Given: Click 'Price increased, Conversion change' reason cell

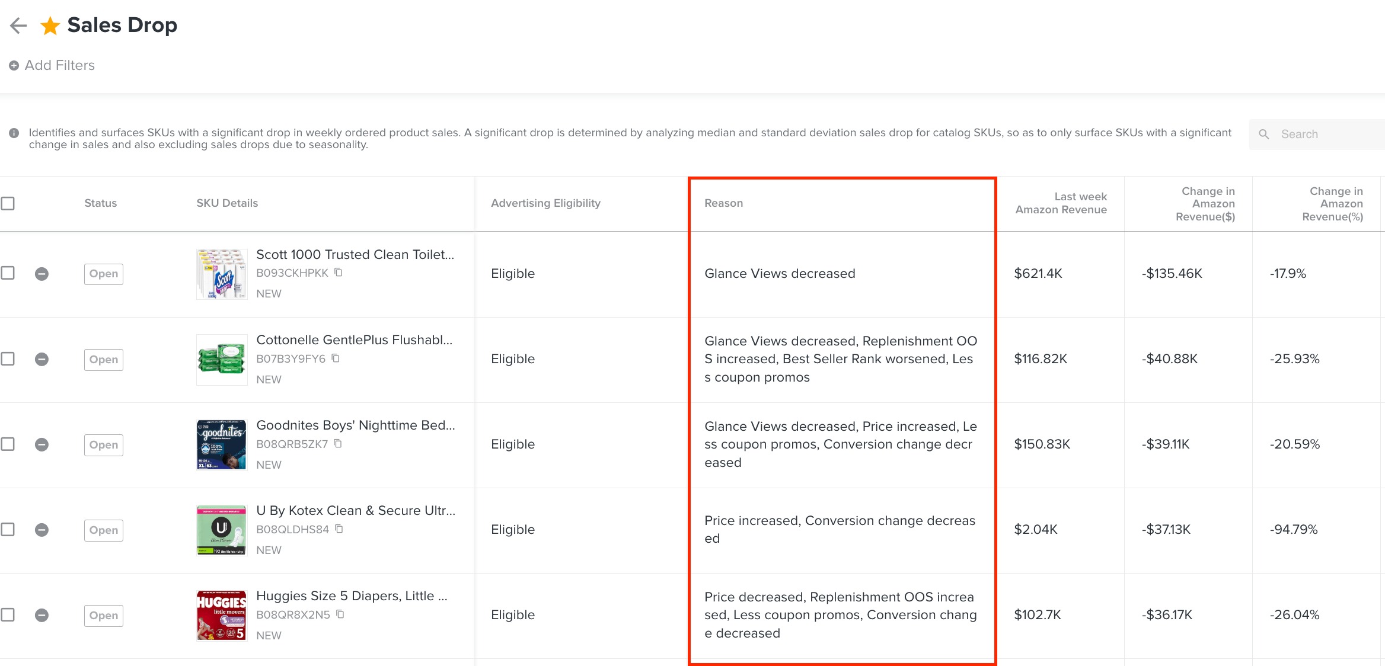Looking at the screenshot, I should [x=840, y=530].
